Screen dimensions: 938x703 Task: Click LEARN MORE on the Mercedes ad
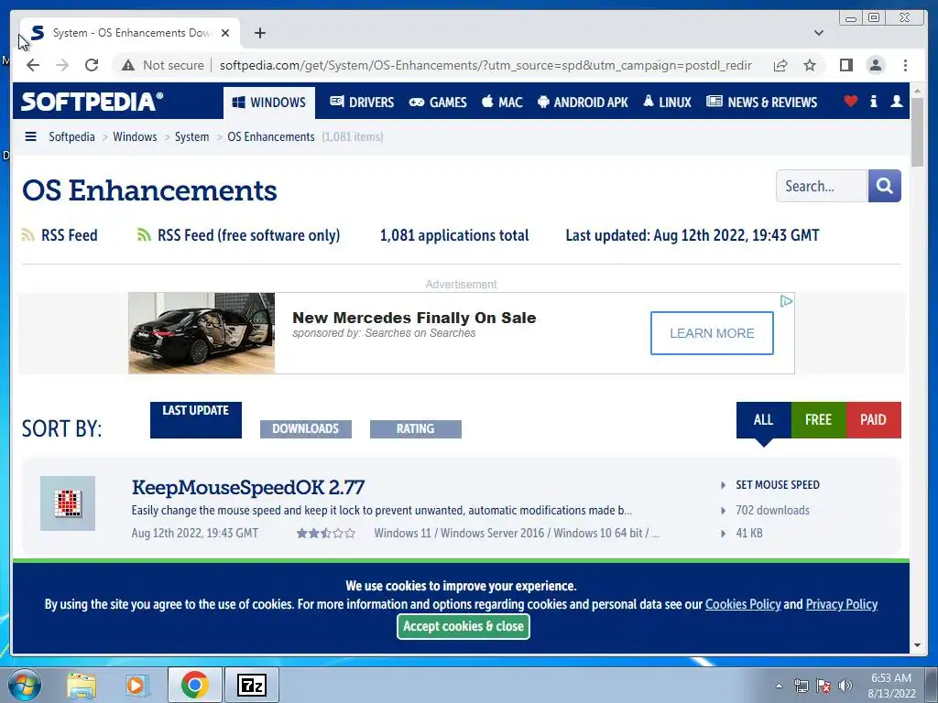click(x=712, y=333)
